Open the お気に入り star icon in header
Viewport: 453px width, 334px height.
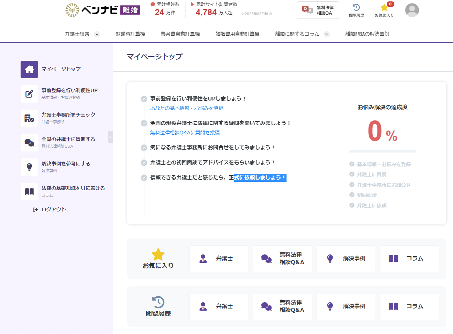tap(384, 8)
